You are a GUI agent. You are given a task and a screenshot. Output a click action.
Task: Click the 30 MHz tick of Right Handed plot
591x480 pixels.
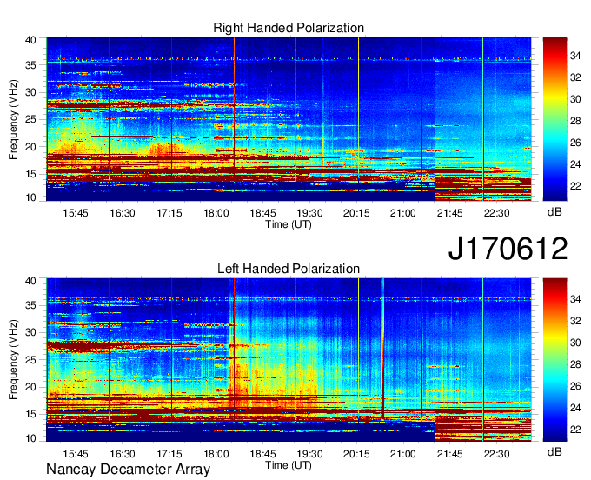[30, 92]
